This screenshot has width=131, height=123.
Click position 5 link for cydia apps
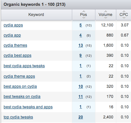[81, 25]
